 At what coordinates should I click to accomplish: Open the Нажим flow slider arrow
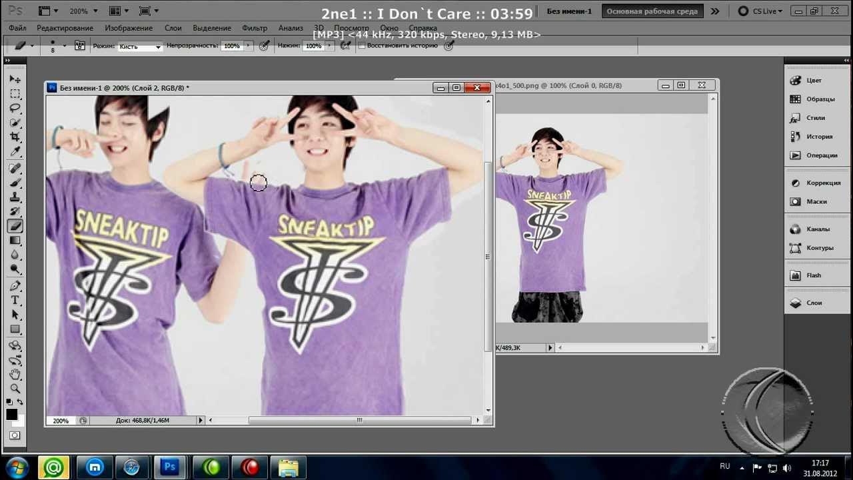pyautogui.click(x=329, y=46)
